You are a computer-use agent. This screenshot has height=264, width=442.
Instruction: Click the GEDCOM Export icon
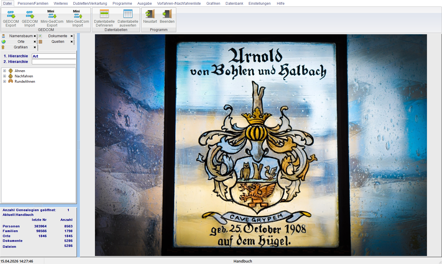(11, 14)
